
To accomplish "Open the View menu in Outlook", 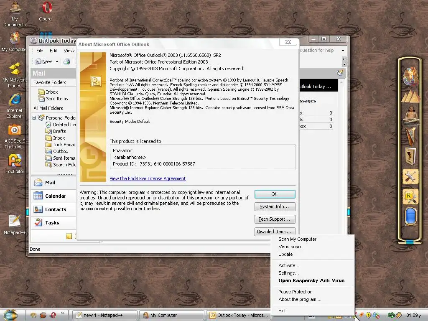I will [x=69, y=51].
